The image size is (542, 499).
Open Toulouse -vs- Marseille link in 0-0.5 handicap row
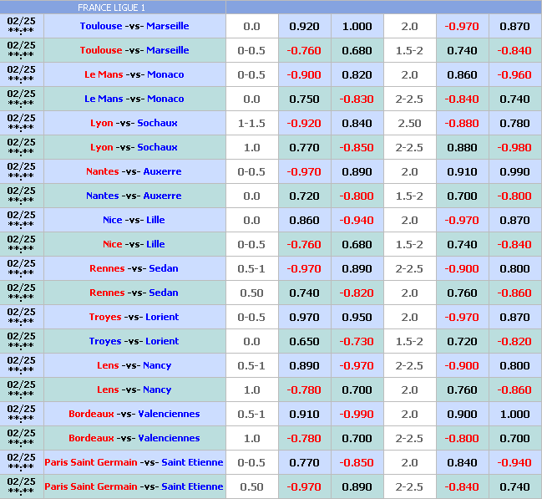point(134,50)
